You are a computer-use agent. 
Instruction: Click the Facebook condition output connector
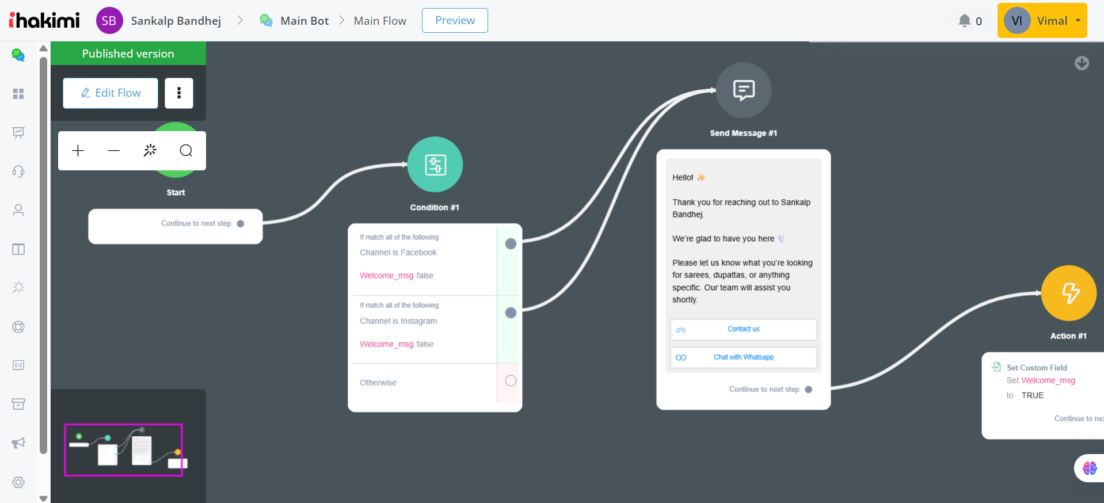coord(511,244)
